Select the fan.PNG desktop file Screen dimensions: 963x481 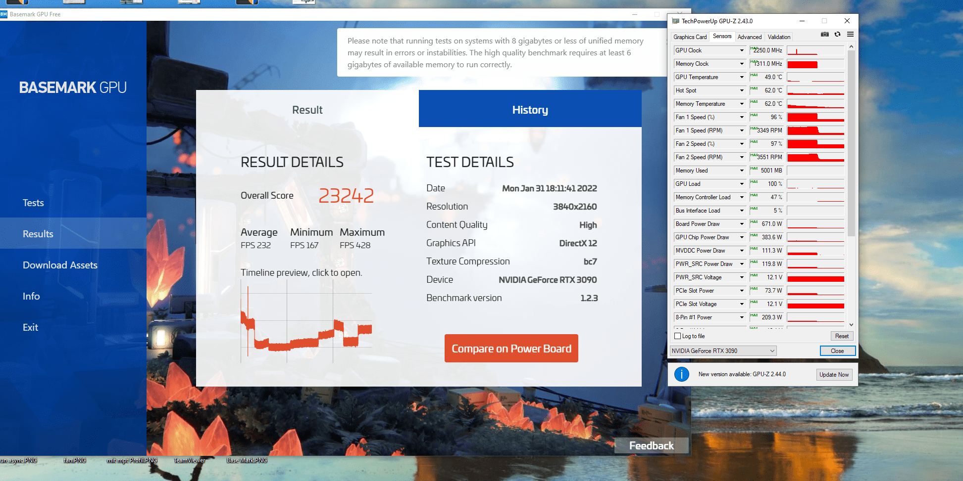[75, 460]
